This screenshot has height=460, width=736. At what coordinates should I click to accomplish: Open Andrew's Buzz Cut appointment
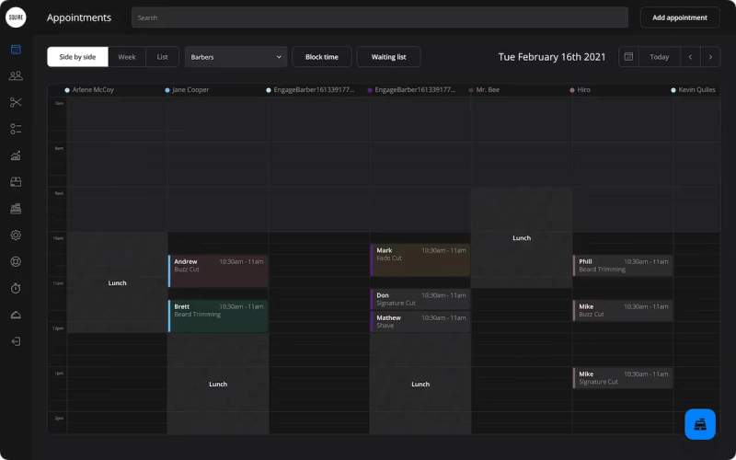pyautogui.click(x=218, y=270)
